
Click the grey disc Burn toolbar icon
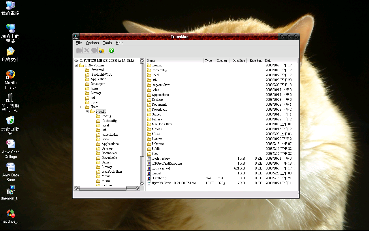pos(94,51)
